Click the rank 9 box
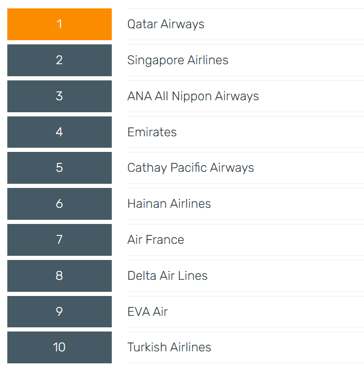The height and width of the screenshot is (367, 364). (x=60, y=312)
